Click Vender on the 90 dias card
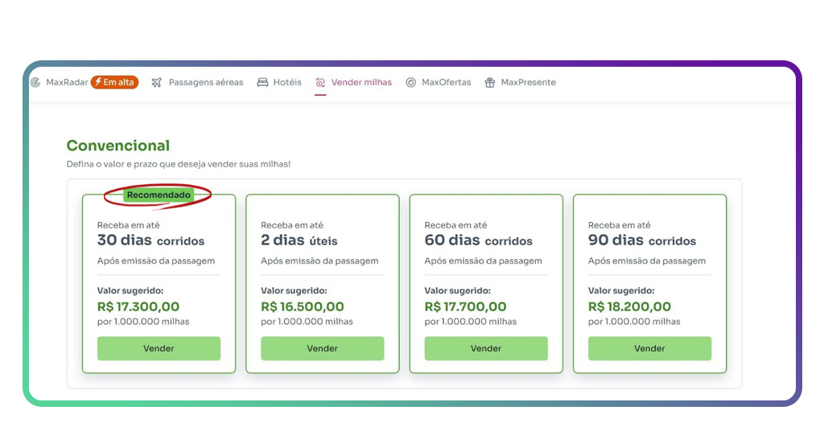Screen dimensions: 824x431 (x=649, y=349)
